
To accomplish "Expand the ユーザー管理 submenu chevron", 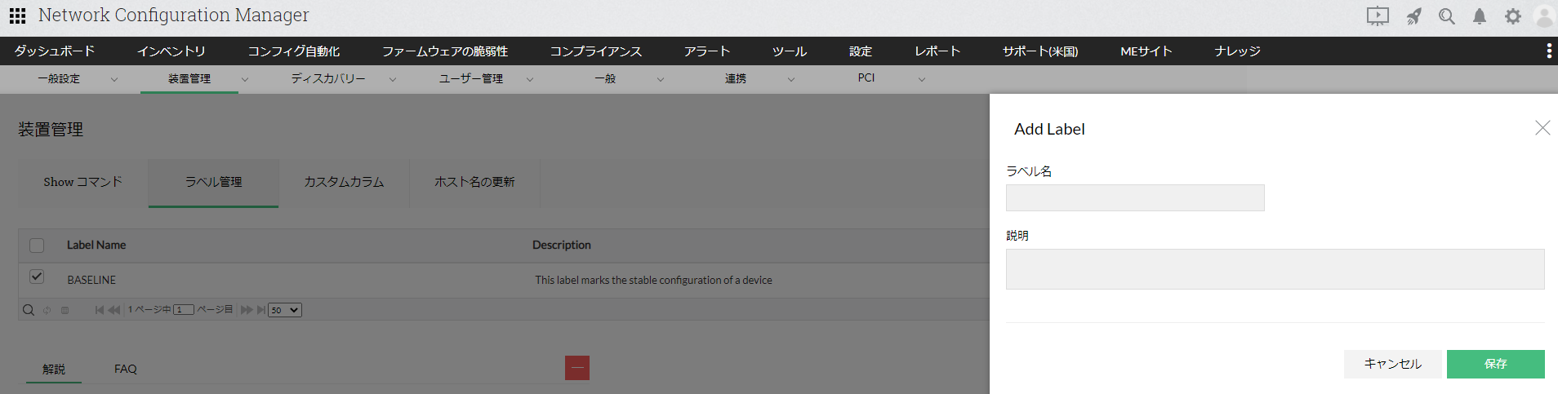I will coord(530,79).
